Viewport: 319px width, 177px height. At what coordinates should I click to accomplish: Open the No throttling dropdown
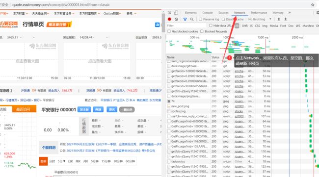260,19
